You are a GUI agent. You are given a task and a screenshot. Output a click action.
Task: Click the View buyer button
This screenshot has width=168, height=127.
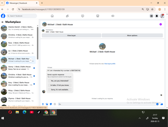click(x=72, y=35)
